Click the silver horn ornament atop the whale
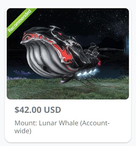Screen dimensions: 136x146 click(x=54, y=30)
